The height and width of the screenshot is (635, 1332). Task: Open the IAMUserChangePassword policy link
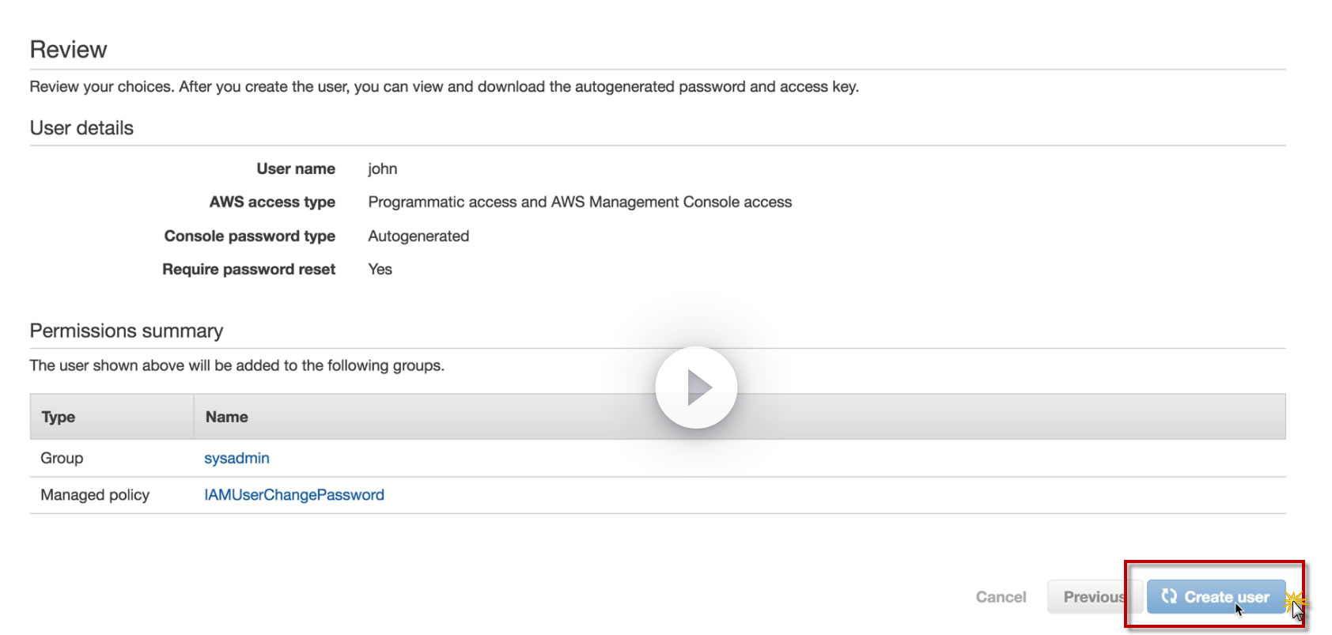pyautogui.click(x=294, y=495)
